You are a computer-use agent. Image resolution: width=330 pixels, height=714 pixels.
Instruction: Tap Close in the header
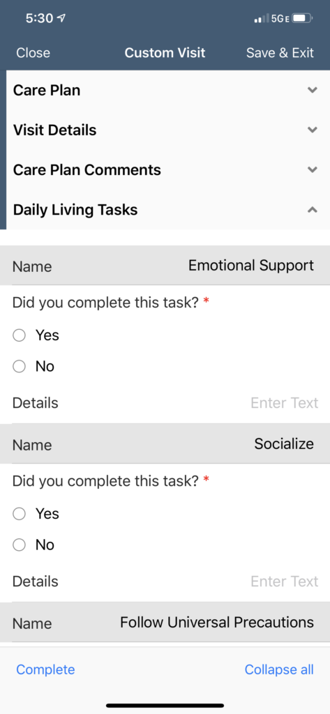coord(33,53)
